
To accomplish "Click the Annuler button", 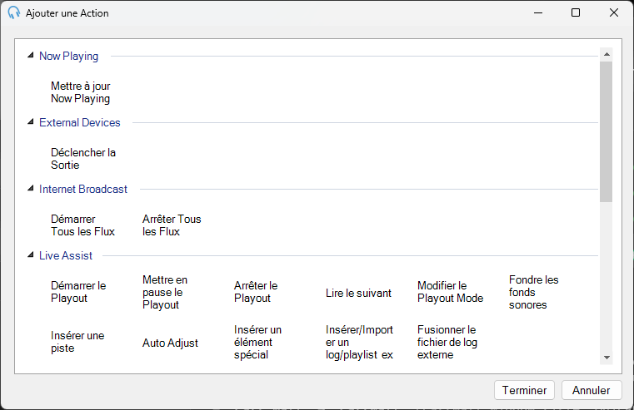I will (x=592, y=390).
